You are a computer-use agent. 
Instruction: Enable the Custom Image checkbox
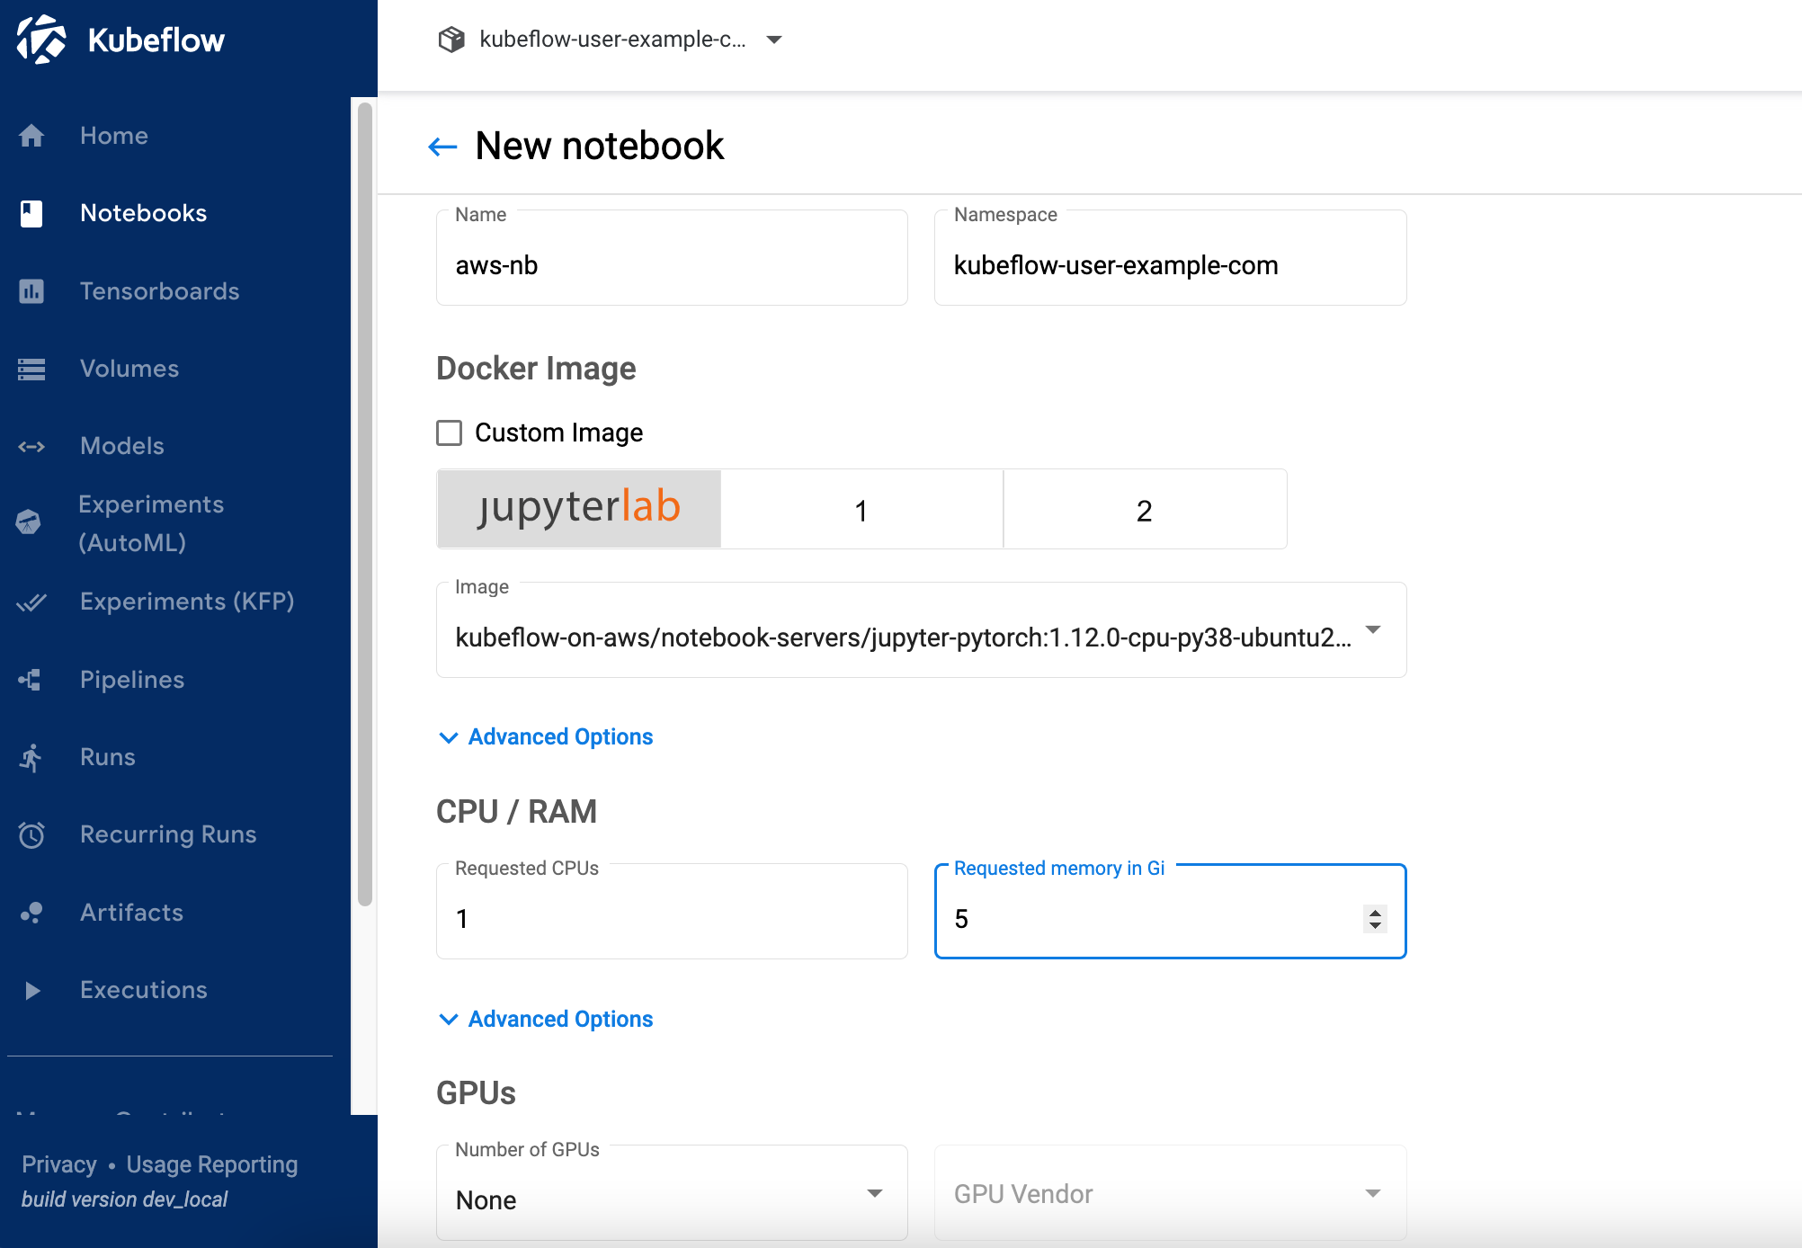450,433
